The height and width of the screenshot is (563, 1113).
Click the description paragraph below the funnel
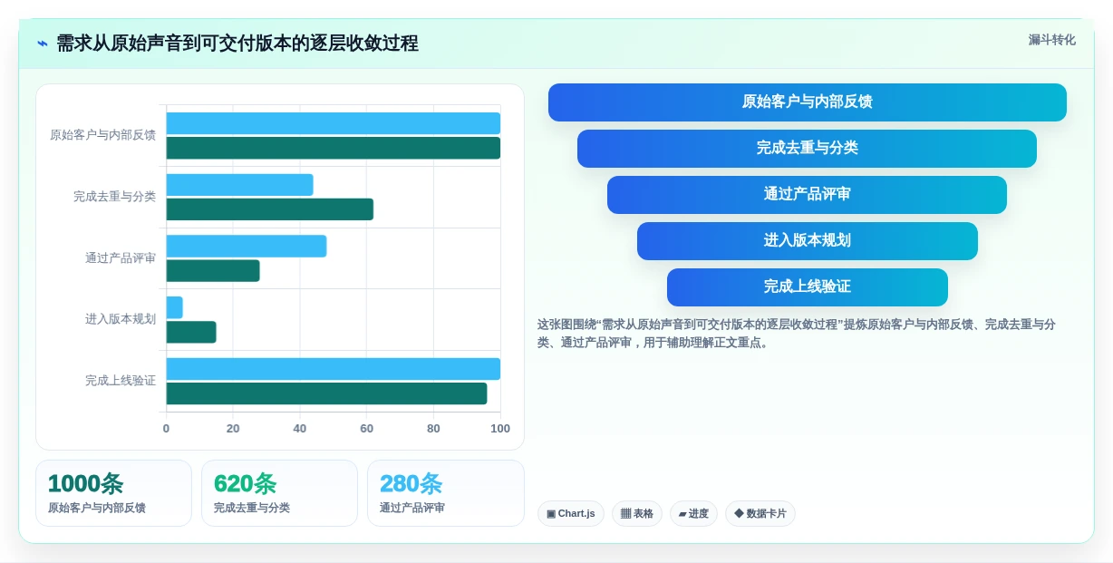coord(796,334)
